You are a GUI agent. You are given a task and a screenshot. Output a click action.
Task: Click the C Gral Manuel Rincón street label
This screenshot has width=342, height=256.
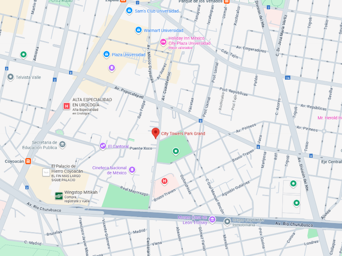(215, 196)
